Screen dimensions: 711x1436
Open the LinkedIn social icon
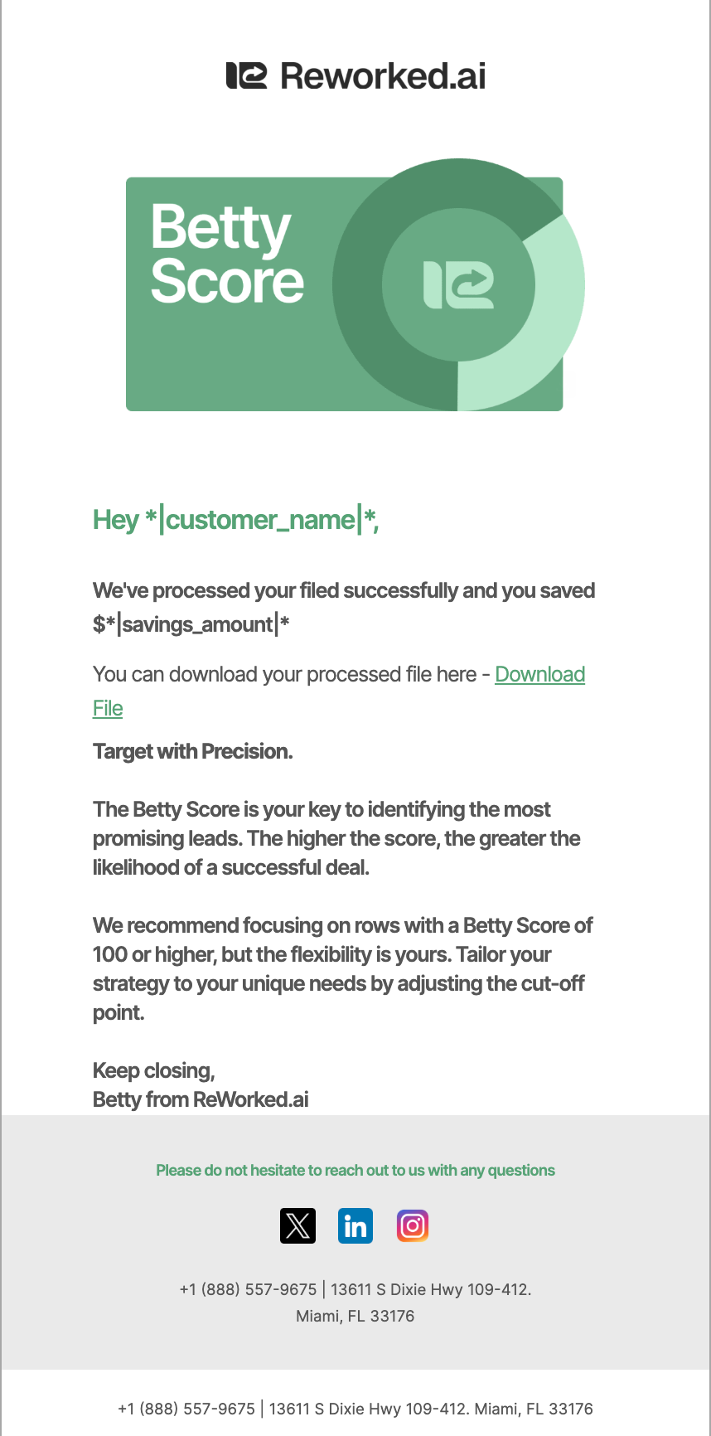coord(355,1225)
